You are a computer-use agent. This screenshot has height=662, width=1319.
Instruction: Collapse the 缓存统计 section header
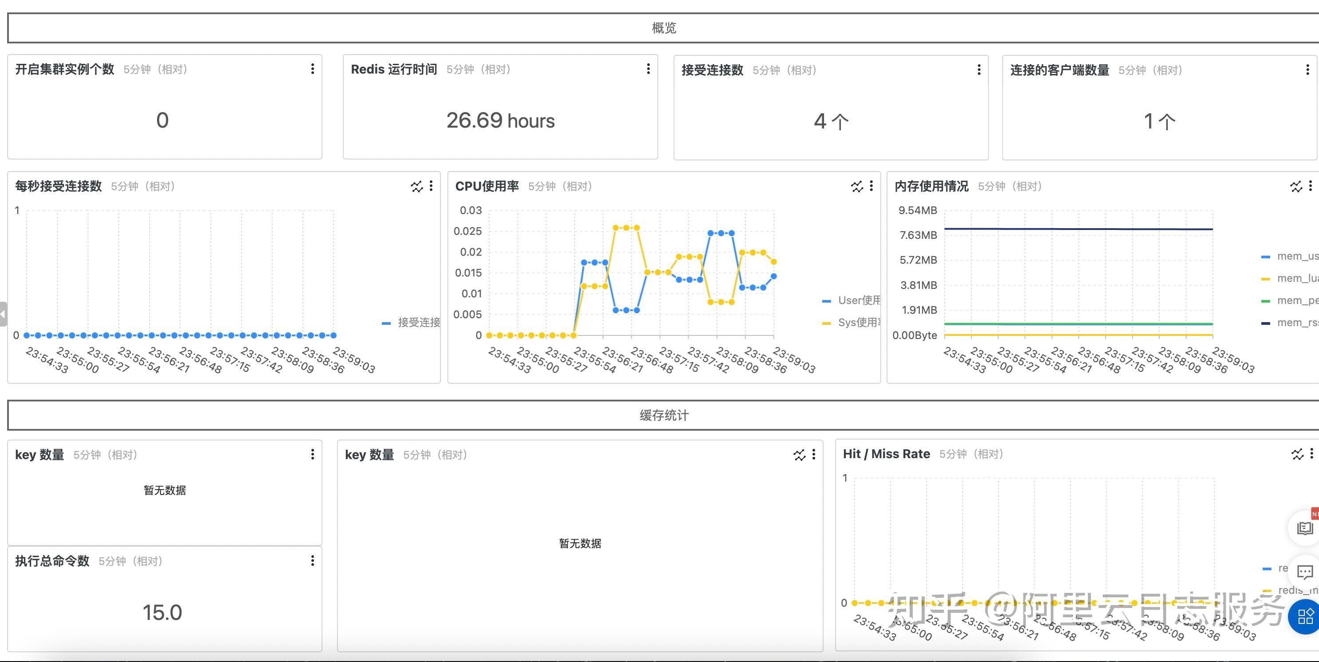(x=663, y=415)
